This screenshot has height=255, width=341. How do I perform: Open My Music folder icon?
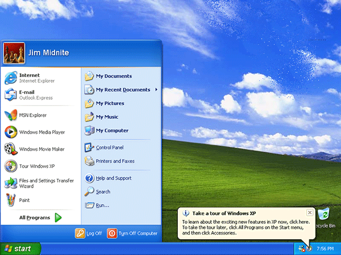point(89,117)
